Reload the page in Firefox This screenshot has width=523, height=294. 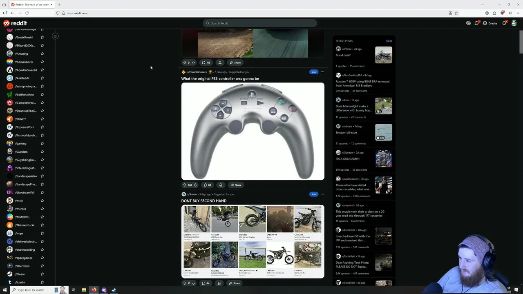pos(27,13)
